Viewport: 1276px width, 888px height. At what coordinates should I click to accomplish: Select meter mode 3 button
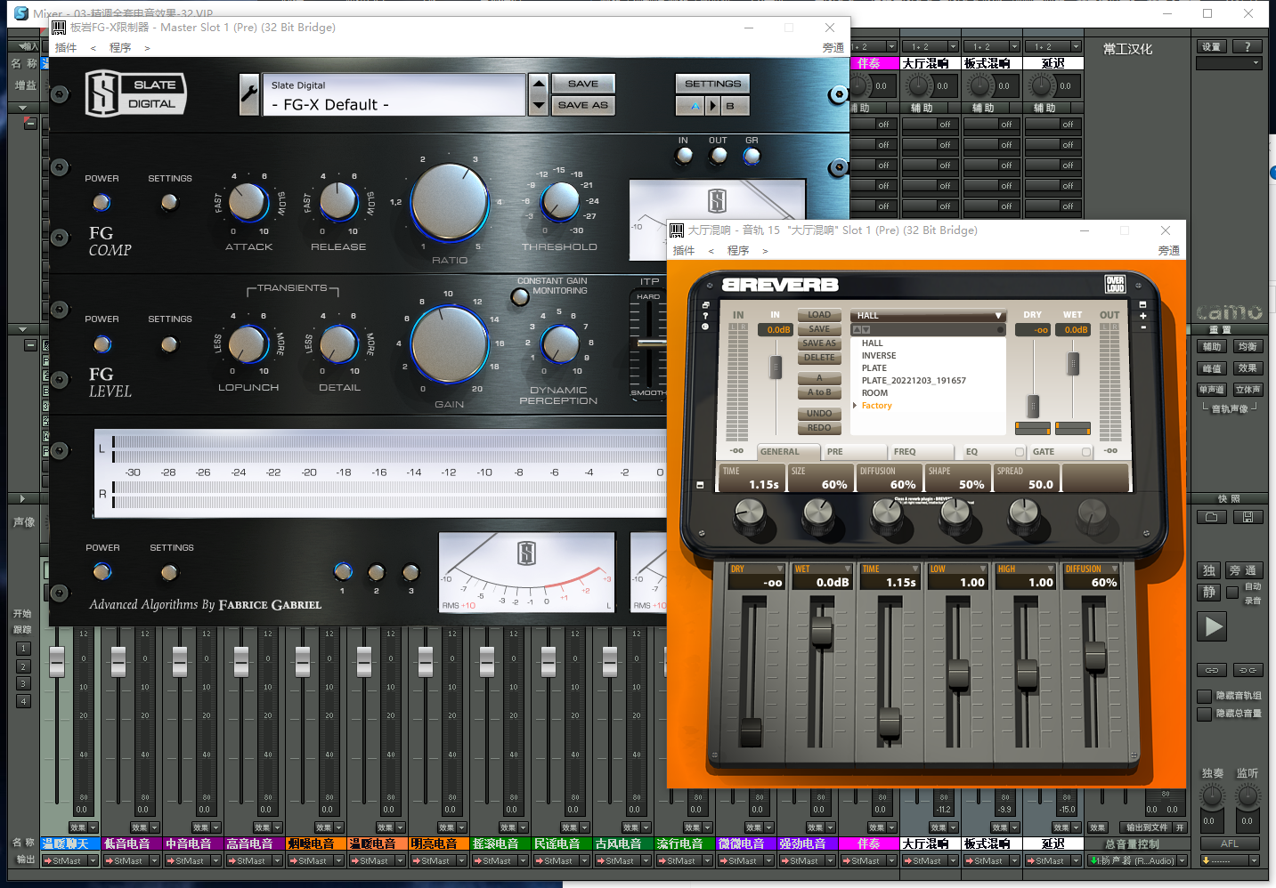click(410, 571)
